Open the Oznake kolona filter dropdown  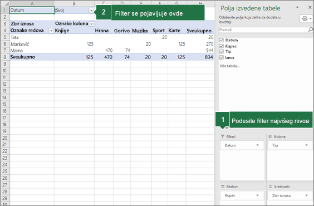click(91, 24)
